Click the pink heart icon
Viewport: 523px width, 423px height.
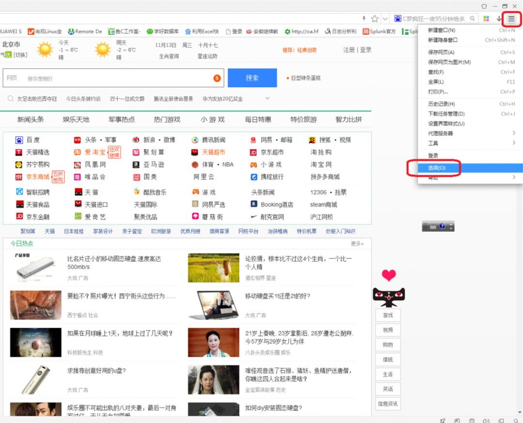pos(388,275)
